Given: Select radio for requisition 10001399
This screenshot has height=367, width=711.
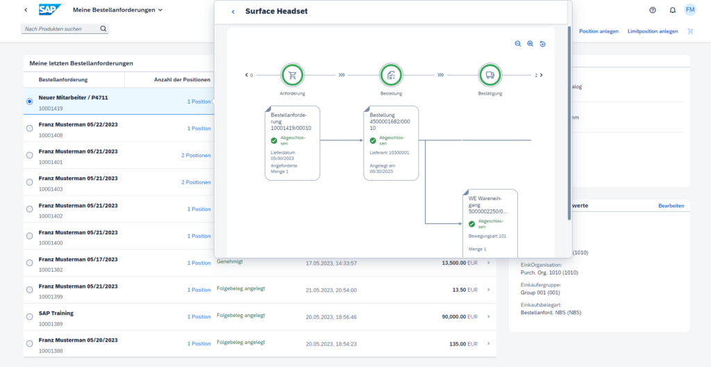Looking at the screenshot, I should (x=29, y=290).
